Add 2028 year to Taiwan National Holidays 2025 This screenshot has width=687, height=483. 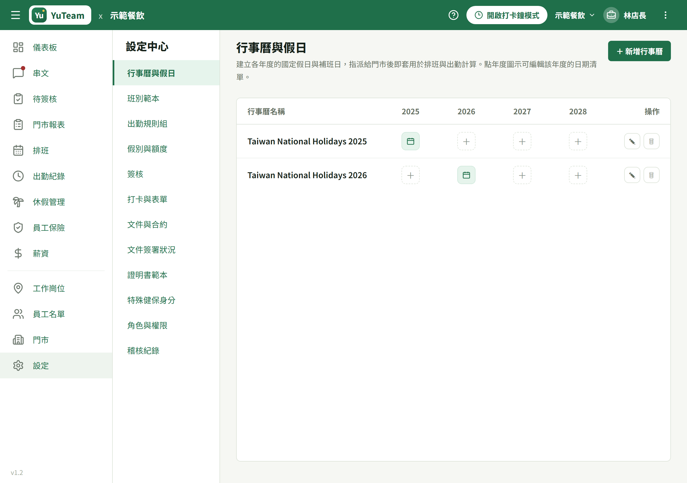[578, 141]
